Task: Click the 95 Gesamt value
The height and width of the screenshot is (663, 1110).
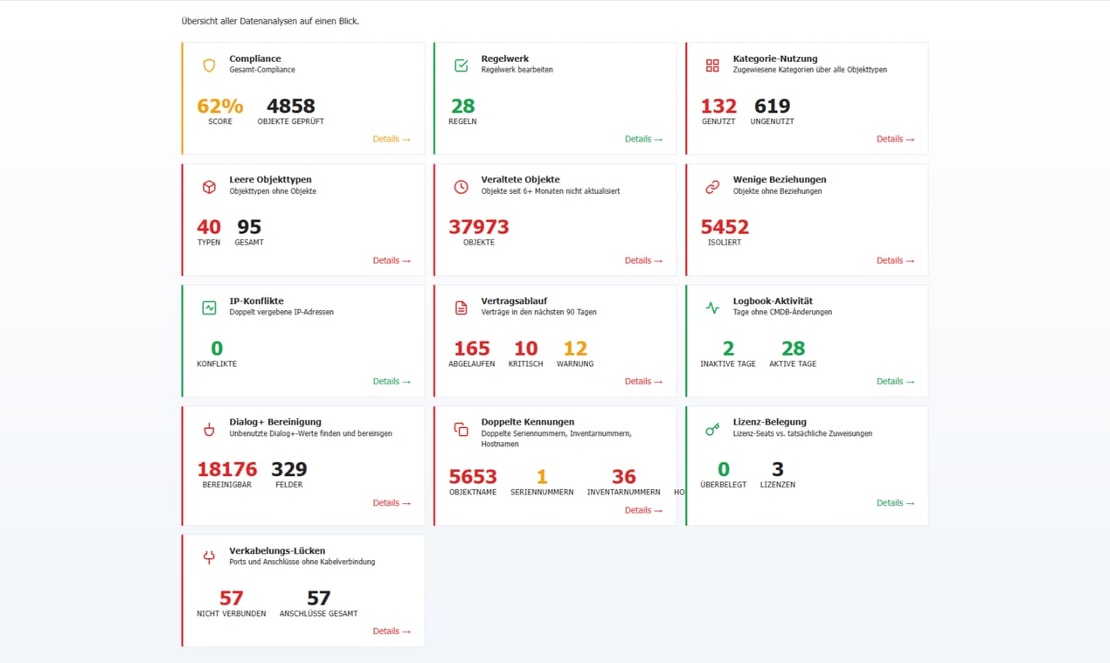Action: (x=249, y=227)
